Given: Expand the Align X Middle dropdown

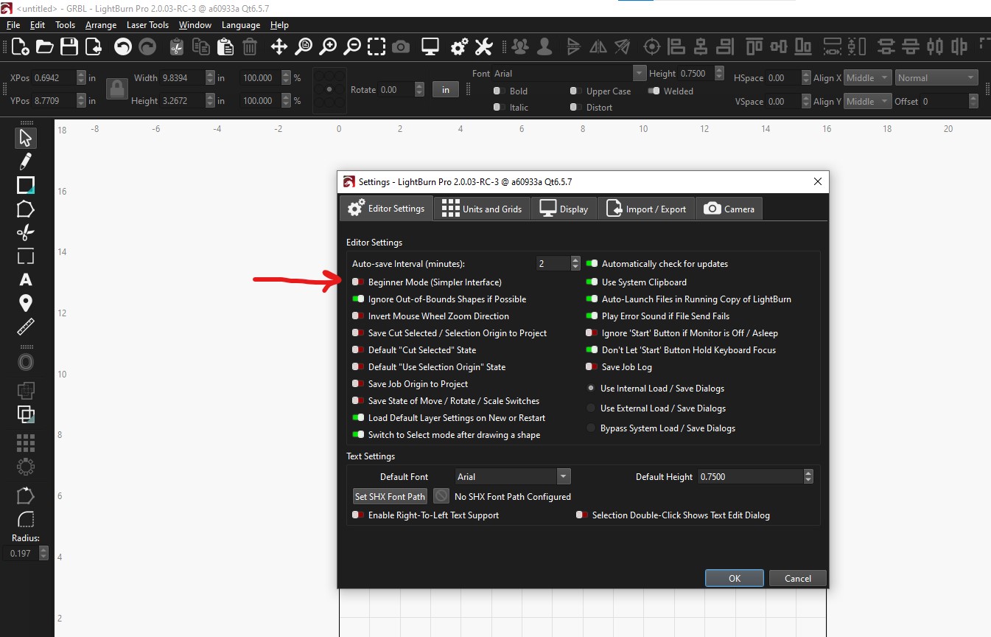Looking at the screenshot, I should (867, 78).
